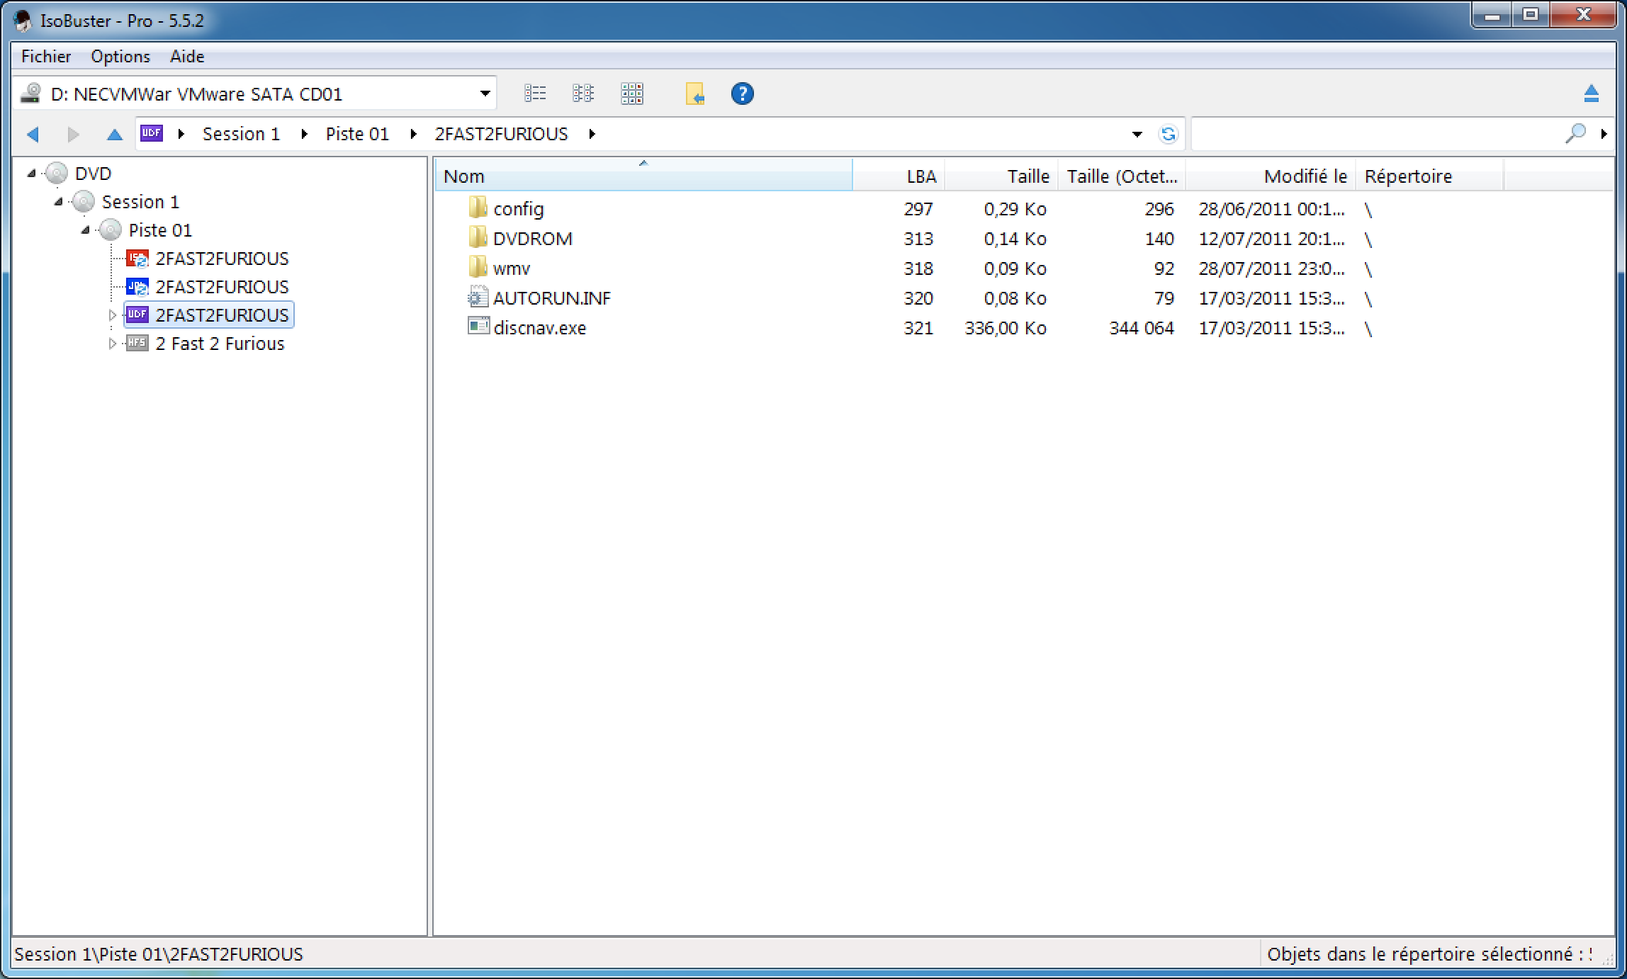Collapse the Session 1 tree node

tap(59, 202)
